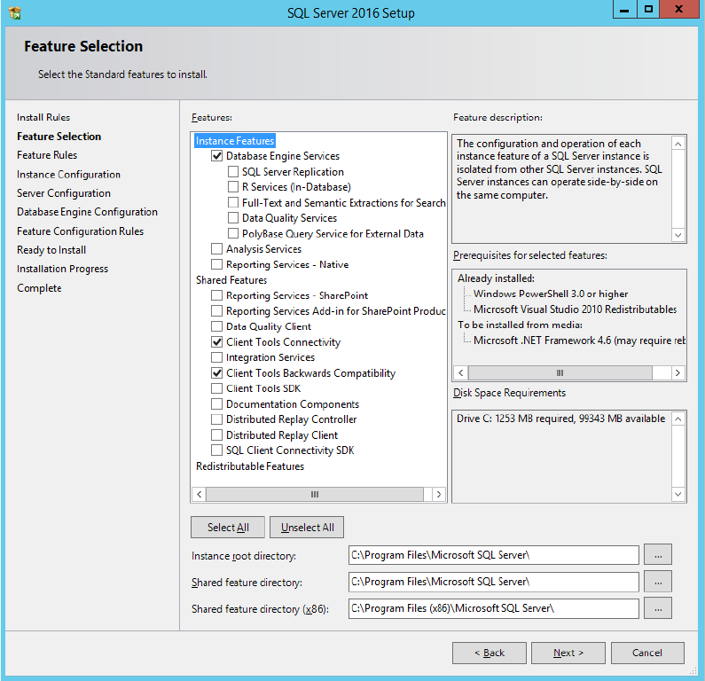Screen dimensions: 705x681
Task: Browse for the shared feature directory
Action: click(x=658, y=582)
